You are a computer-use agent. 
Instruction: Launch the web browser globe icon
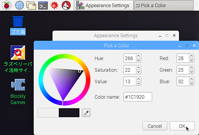click(x=19, y=5)
